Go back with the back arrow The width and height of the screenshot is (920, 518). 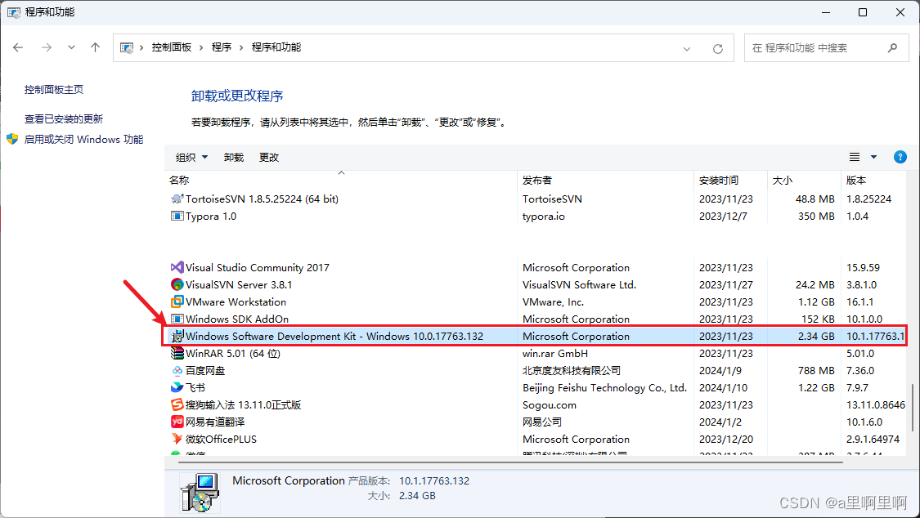point(18,47)
